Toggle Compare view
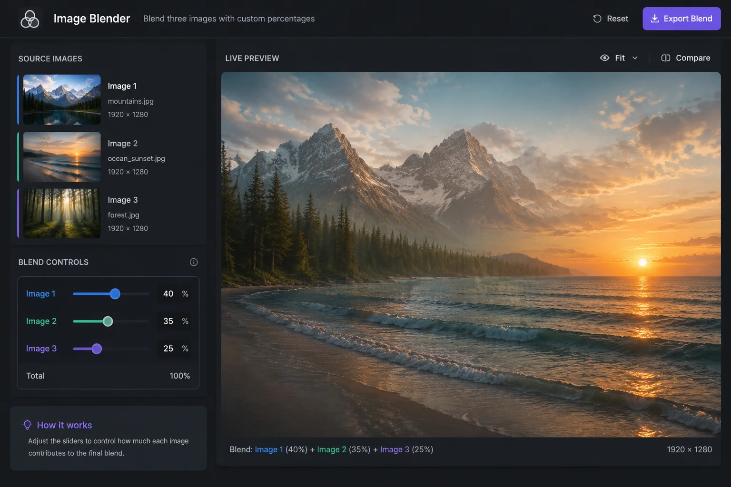 coord(686,58)
